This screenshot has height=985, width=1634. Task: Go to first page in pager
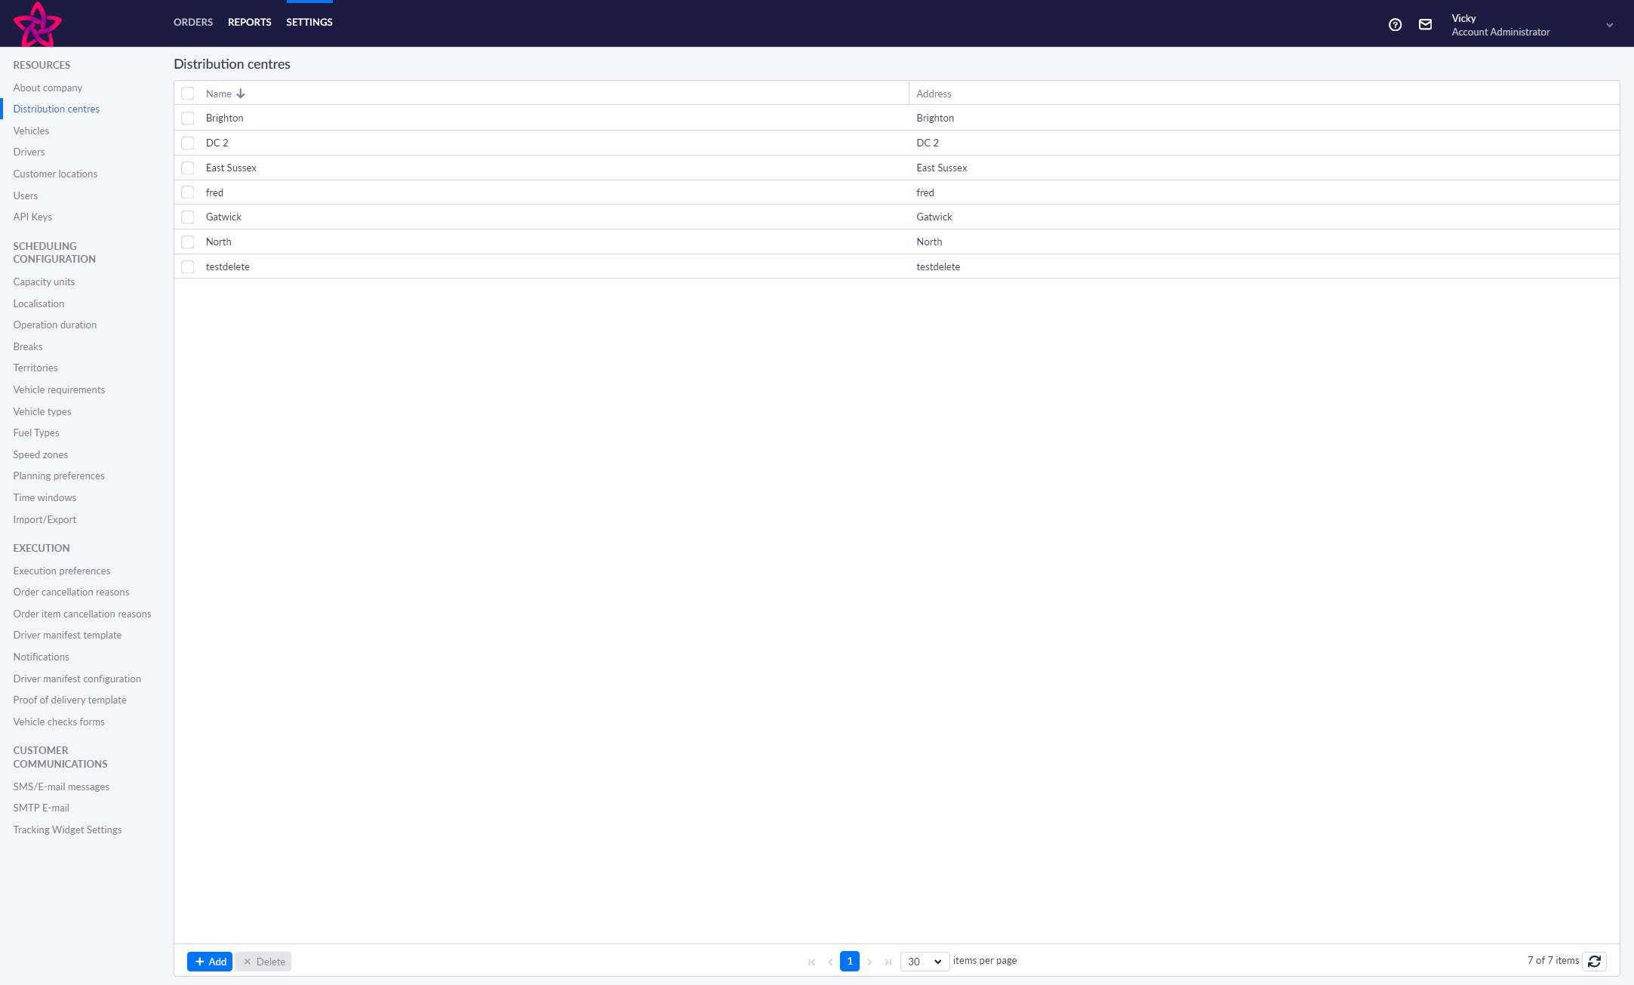811,962
